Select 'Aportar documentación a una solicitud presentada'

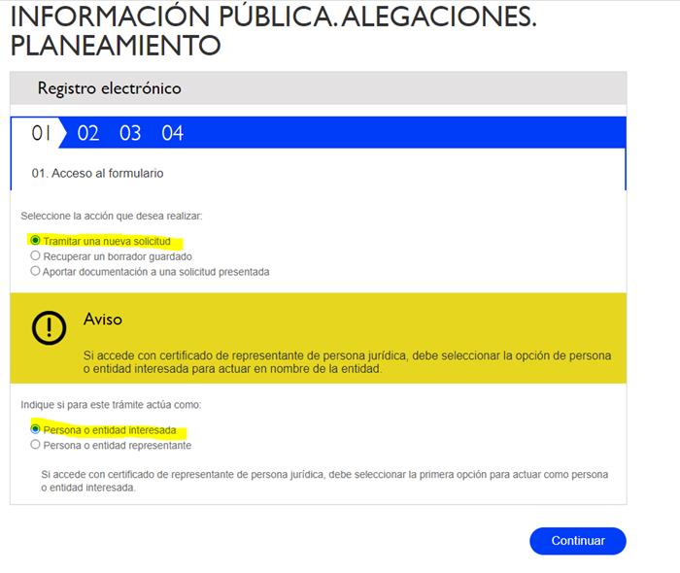tap(36, 272)
